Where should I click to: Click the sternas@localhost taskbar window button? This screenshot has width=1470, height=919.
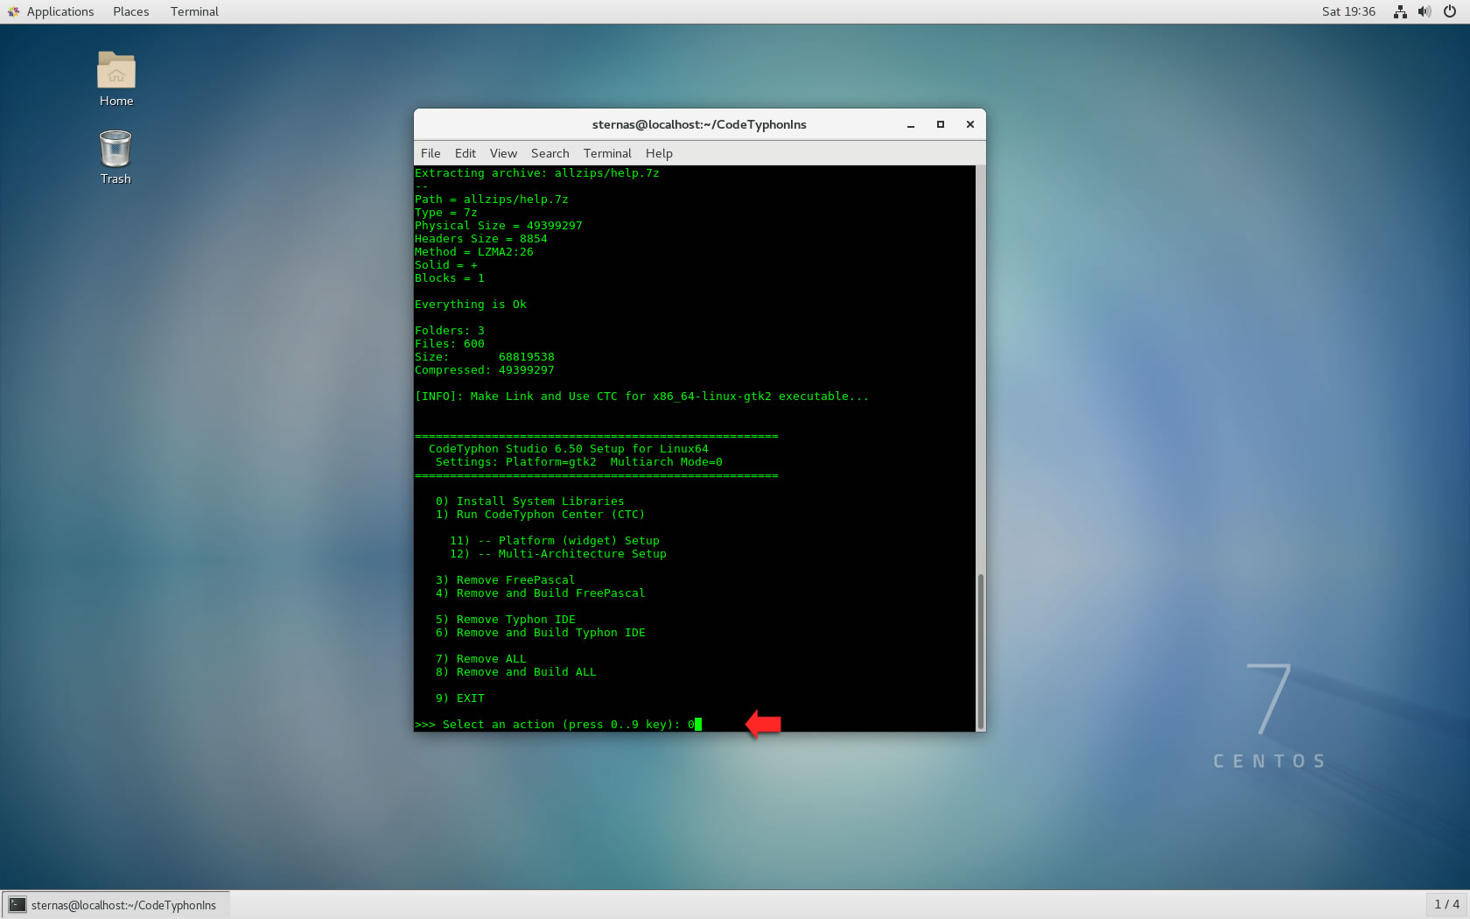pos(115,905)
